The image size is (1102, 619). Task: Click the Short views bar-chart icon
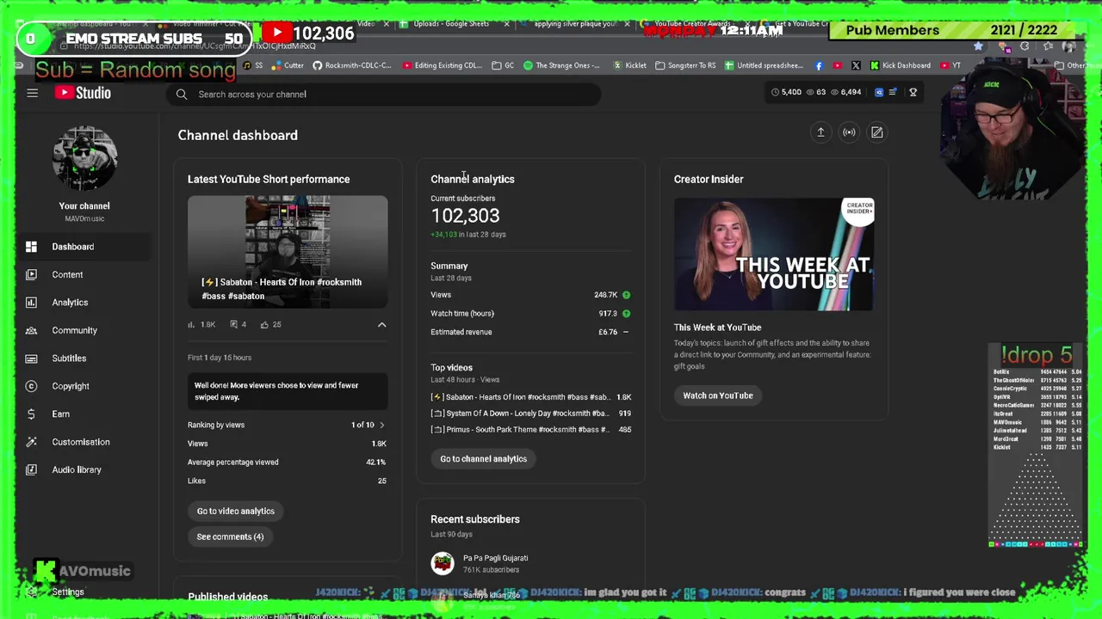(191, 325)
